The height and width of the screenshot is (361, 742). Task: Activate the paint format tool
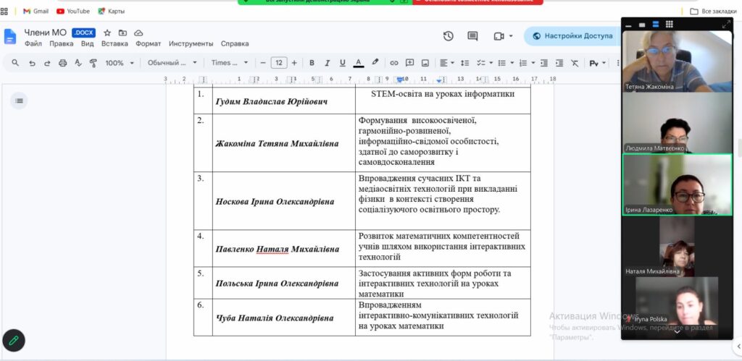(x=93, y=63)
